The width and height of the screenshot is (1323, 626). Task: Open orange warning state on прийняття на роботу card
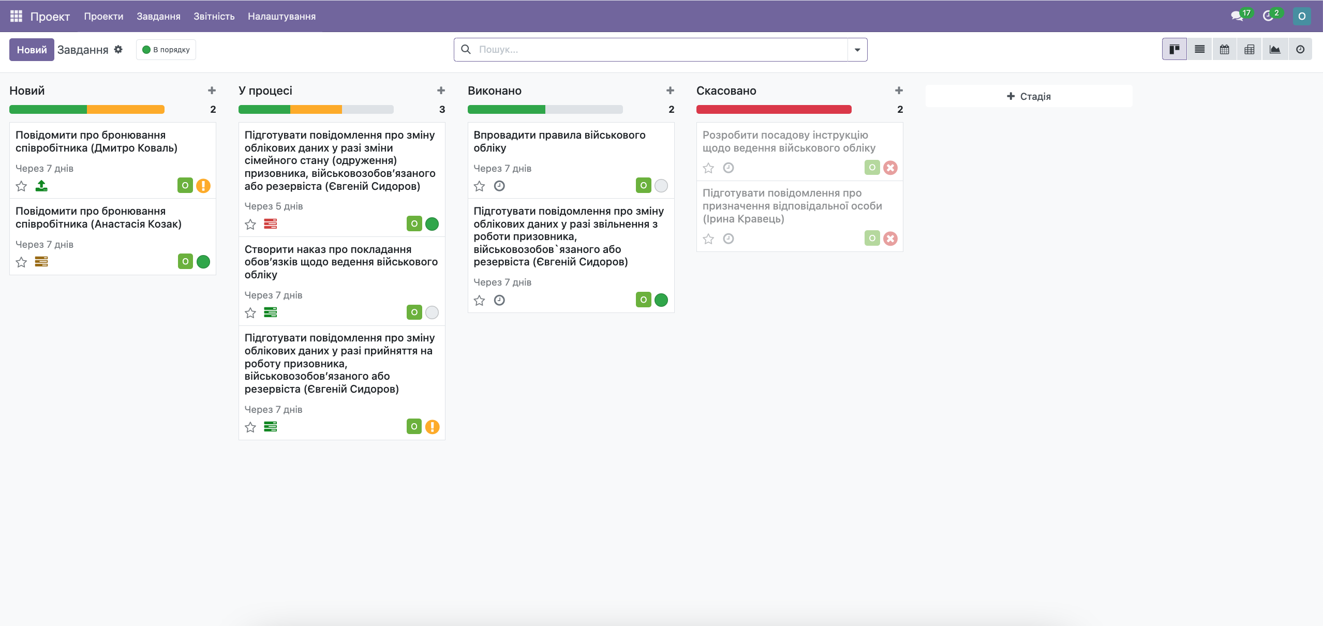432,426
